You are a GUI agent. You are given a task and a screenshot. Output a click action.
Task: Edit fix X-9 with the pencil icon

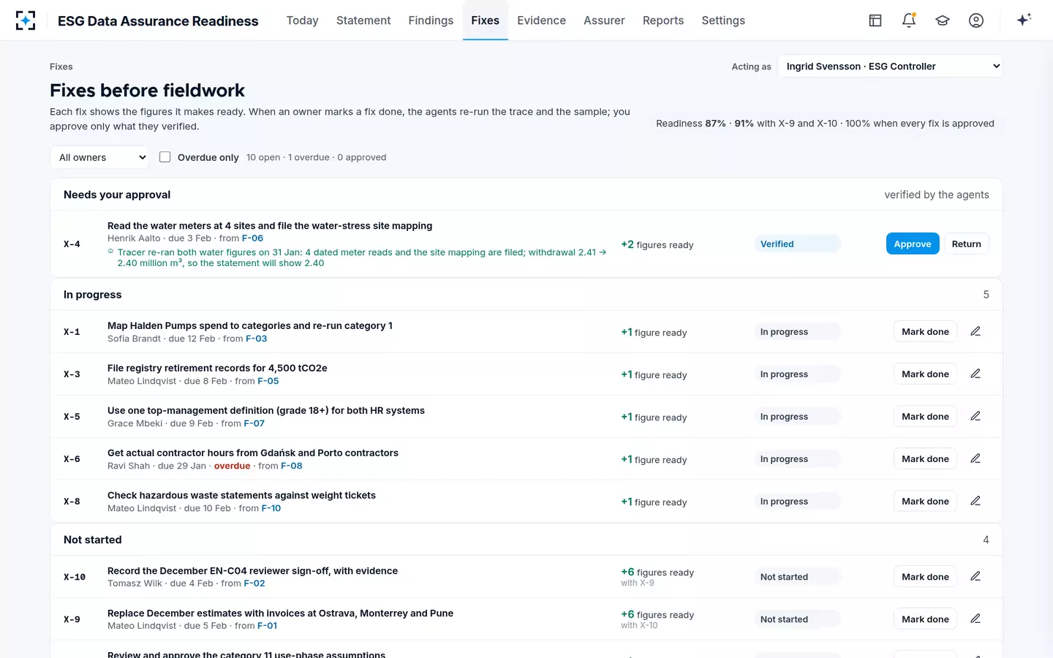click(975, 619)
